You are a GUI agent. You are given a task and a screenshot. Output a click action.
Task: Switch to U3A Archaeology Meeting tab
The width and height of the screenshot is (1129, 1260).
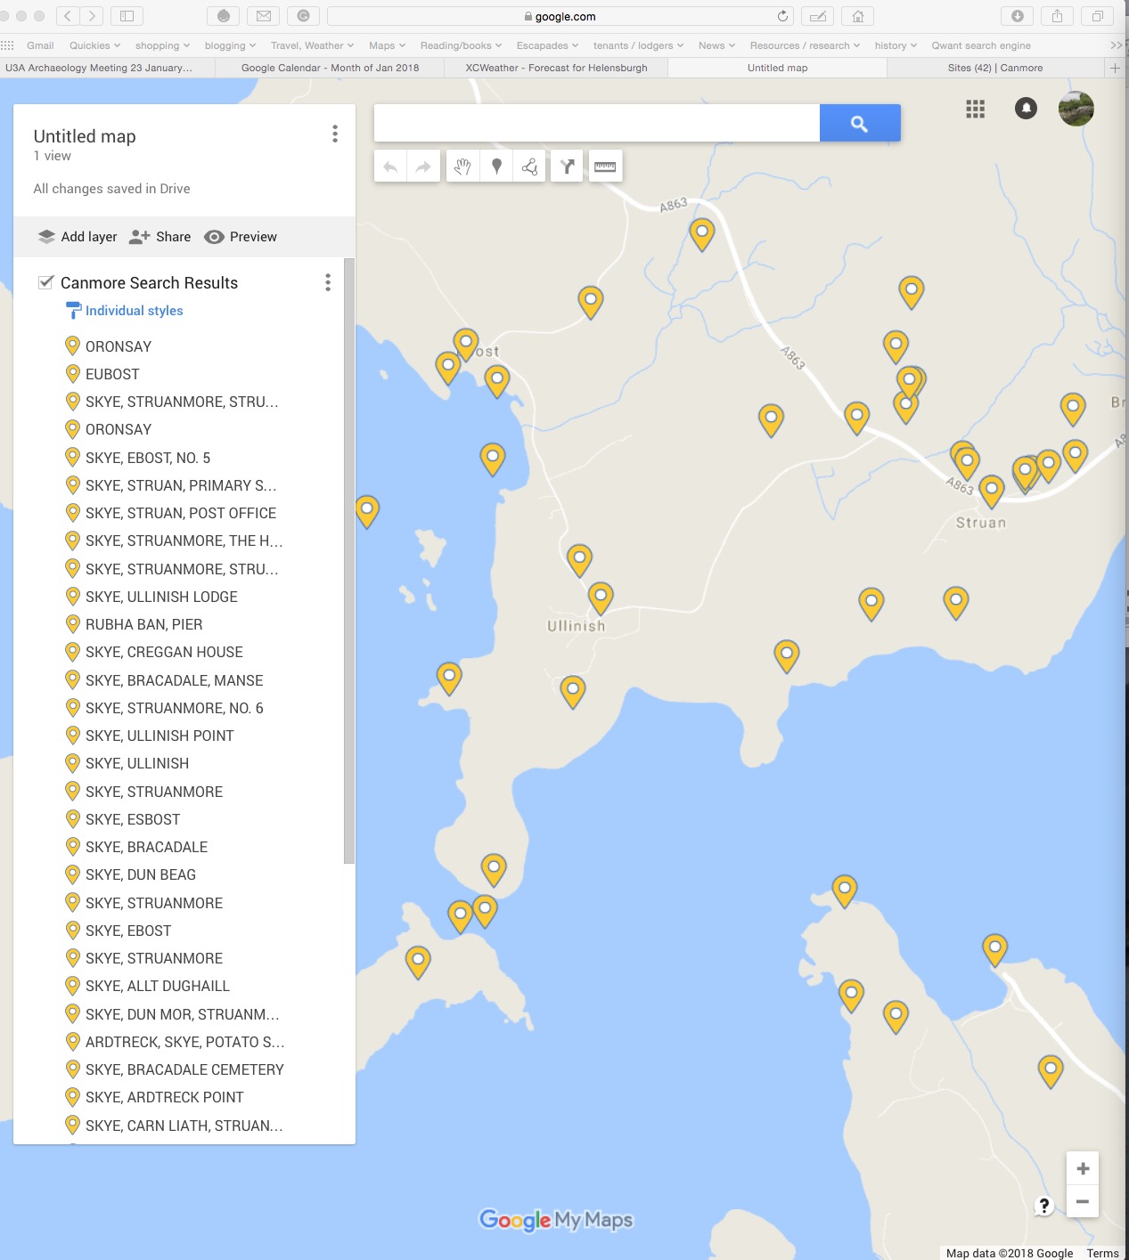[107, 68]
